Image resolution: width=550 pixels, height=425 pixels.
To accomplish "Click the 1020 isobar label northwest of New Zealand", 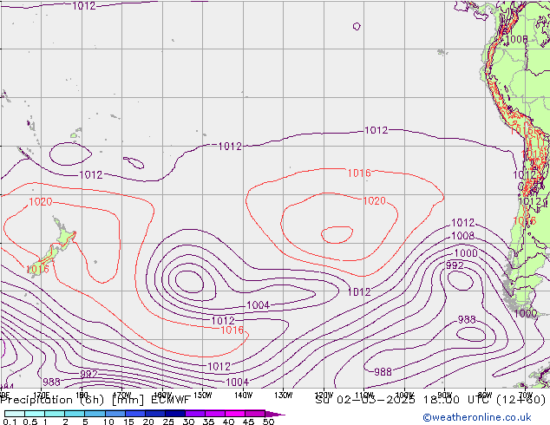I will click(40, 201).
